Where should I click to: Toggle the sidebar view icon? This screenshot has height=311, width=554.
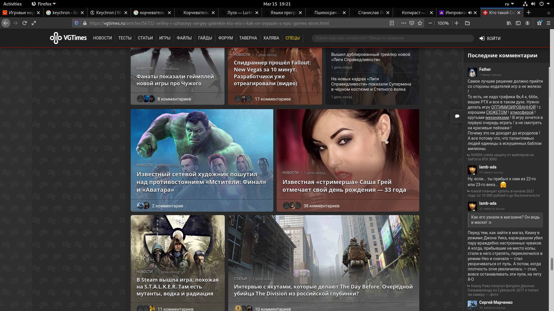click(518, 23)
